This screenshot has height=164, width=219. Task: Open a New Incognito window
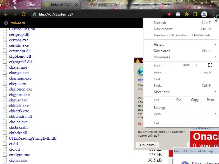click(x=181, y=35)
